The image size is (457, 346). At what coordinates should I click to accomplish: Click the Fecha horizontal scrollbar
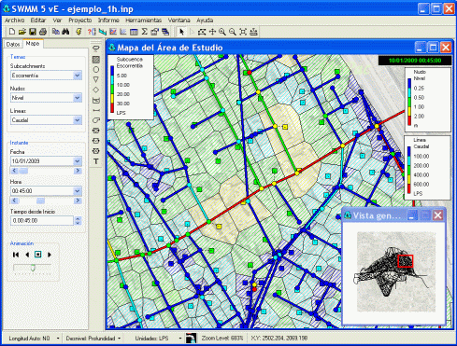click(46, 171)
